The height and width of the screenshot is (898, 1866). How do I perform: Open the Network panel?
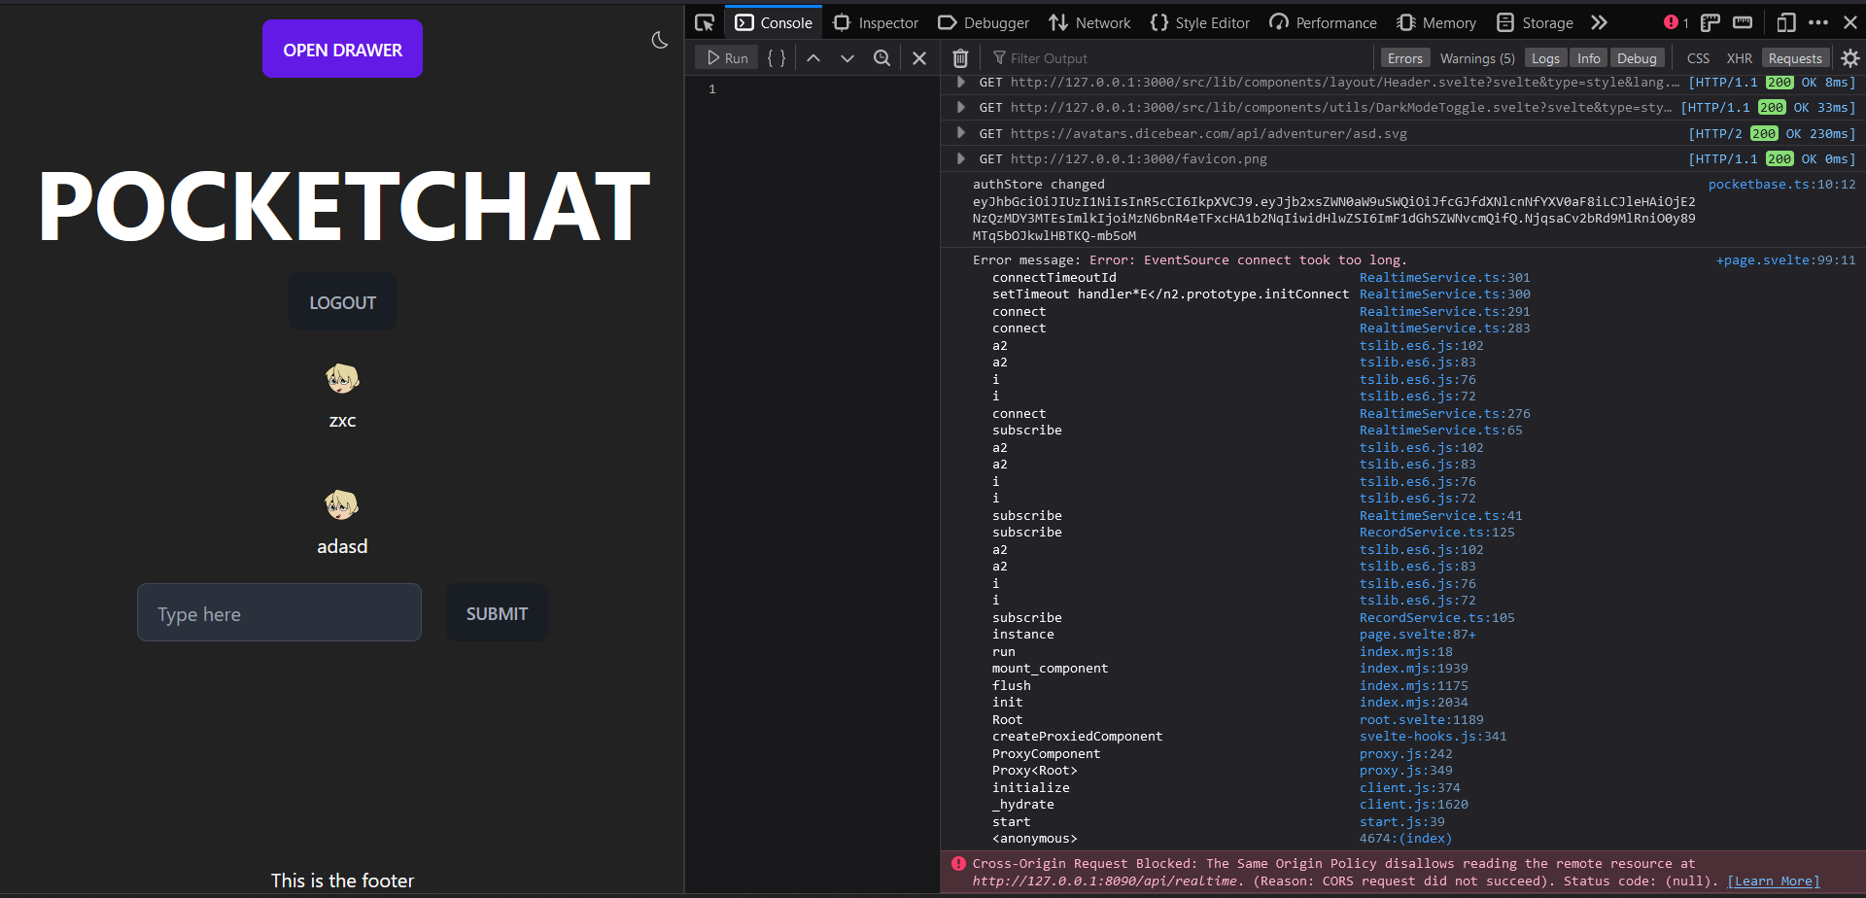coord(1089,21)
